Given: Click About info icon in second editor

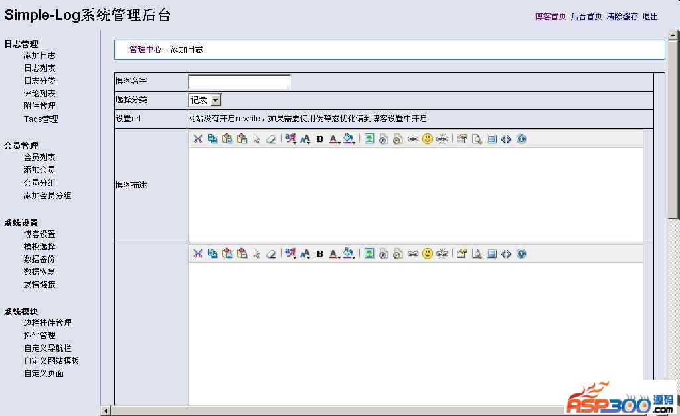Looking at the screenshot, I should tap(521, 253).
